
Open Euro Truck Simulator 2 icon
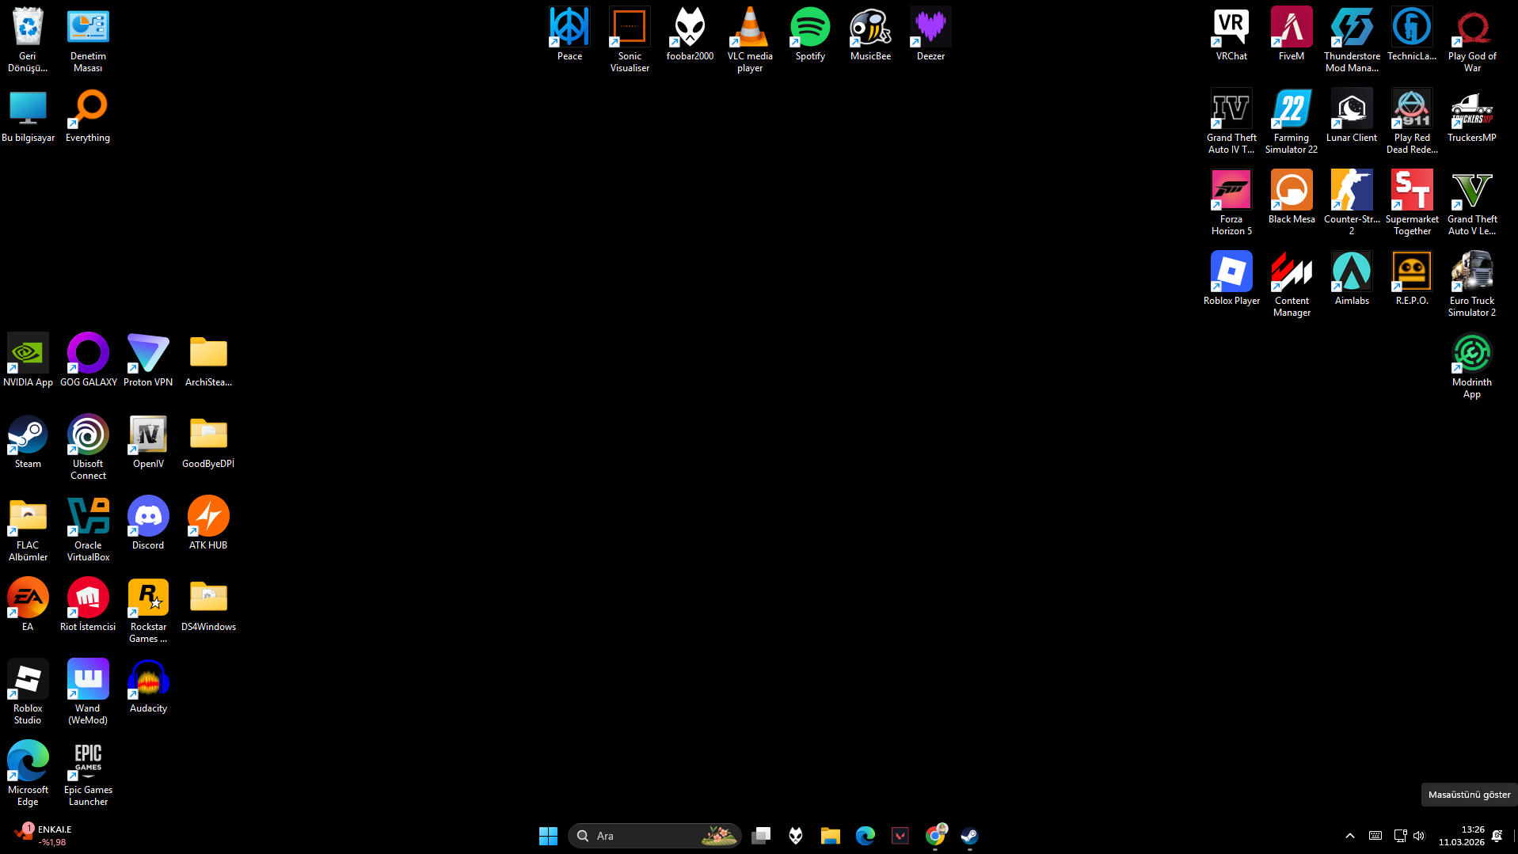[1472, 283]
